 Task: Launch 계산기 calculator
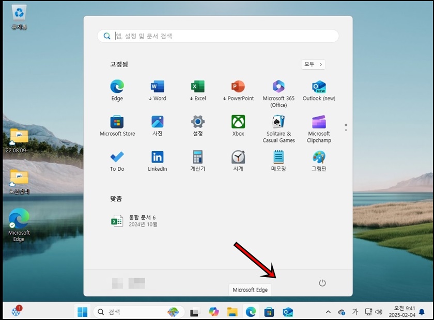pyautogui.click(x=197, y=161)
